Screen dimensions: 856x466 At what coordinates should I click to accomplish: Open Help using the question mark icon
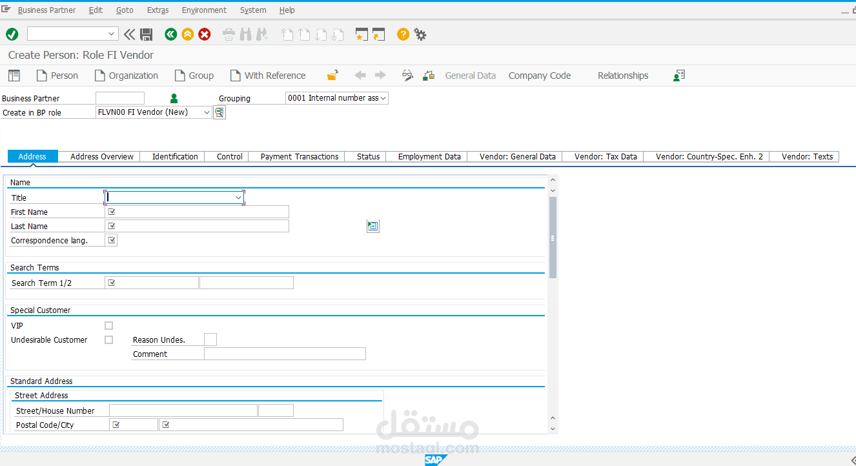point(403,34)
